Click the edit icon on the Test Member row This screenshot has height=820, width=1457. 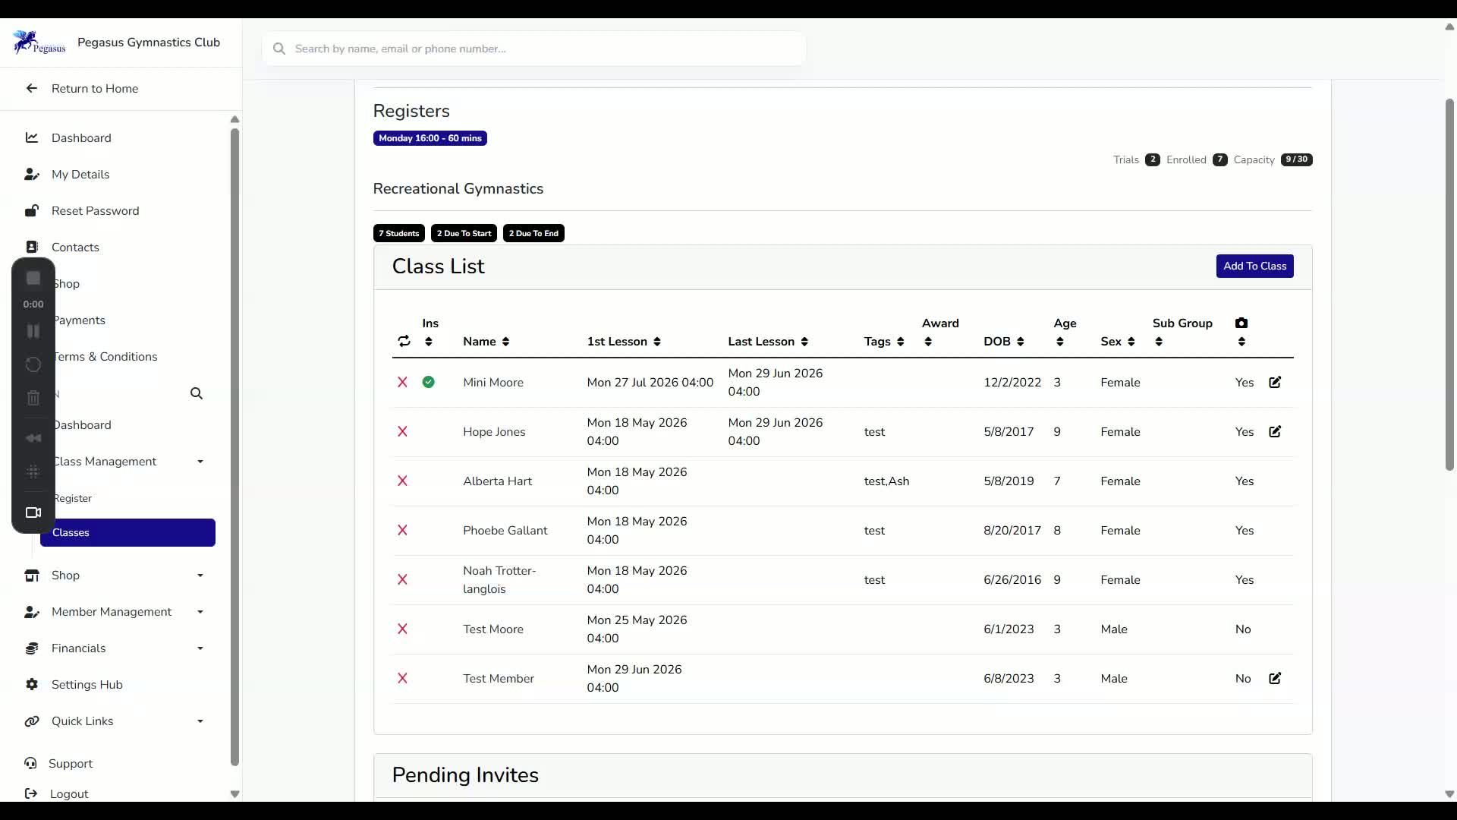[x=1275, y=678]
